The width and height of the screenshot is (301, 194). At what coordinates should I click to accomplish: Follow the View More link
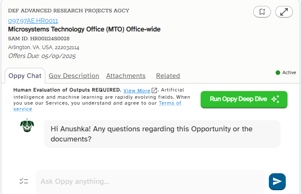click(x=137, y=91)
